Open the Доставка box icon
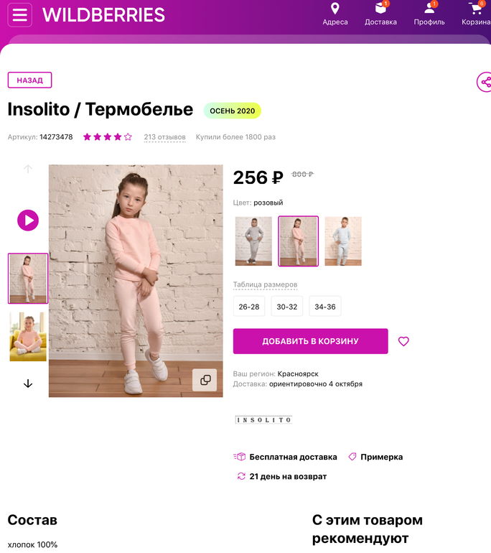491x553 pixels. tap(380, 9)
